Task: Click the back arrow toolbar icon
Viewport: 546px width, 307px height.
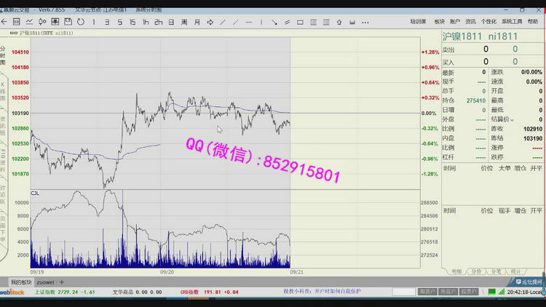Action: click(6, 22)
